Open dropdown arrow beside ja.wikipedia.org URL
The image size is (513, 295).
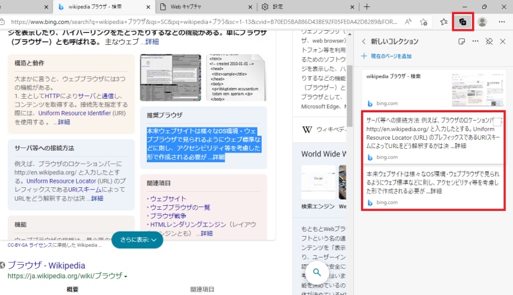(126, 276)
